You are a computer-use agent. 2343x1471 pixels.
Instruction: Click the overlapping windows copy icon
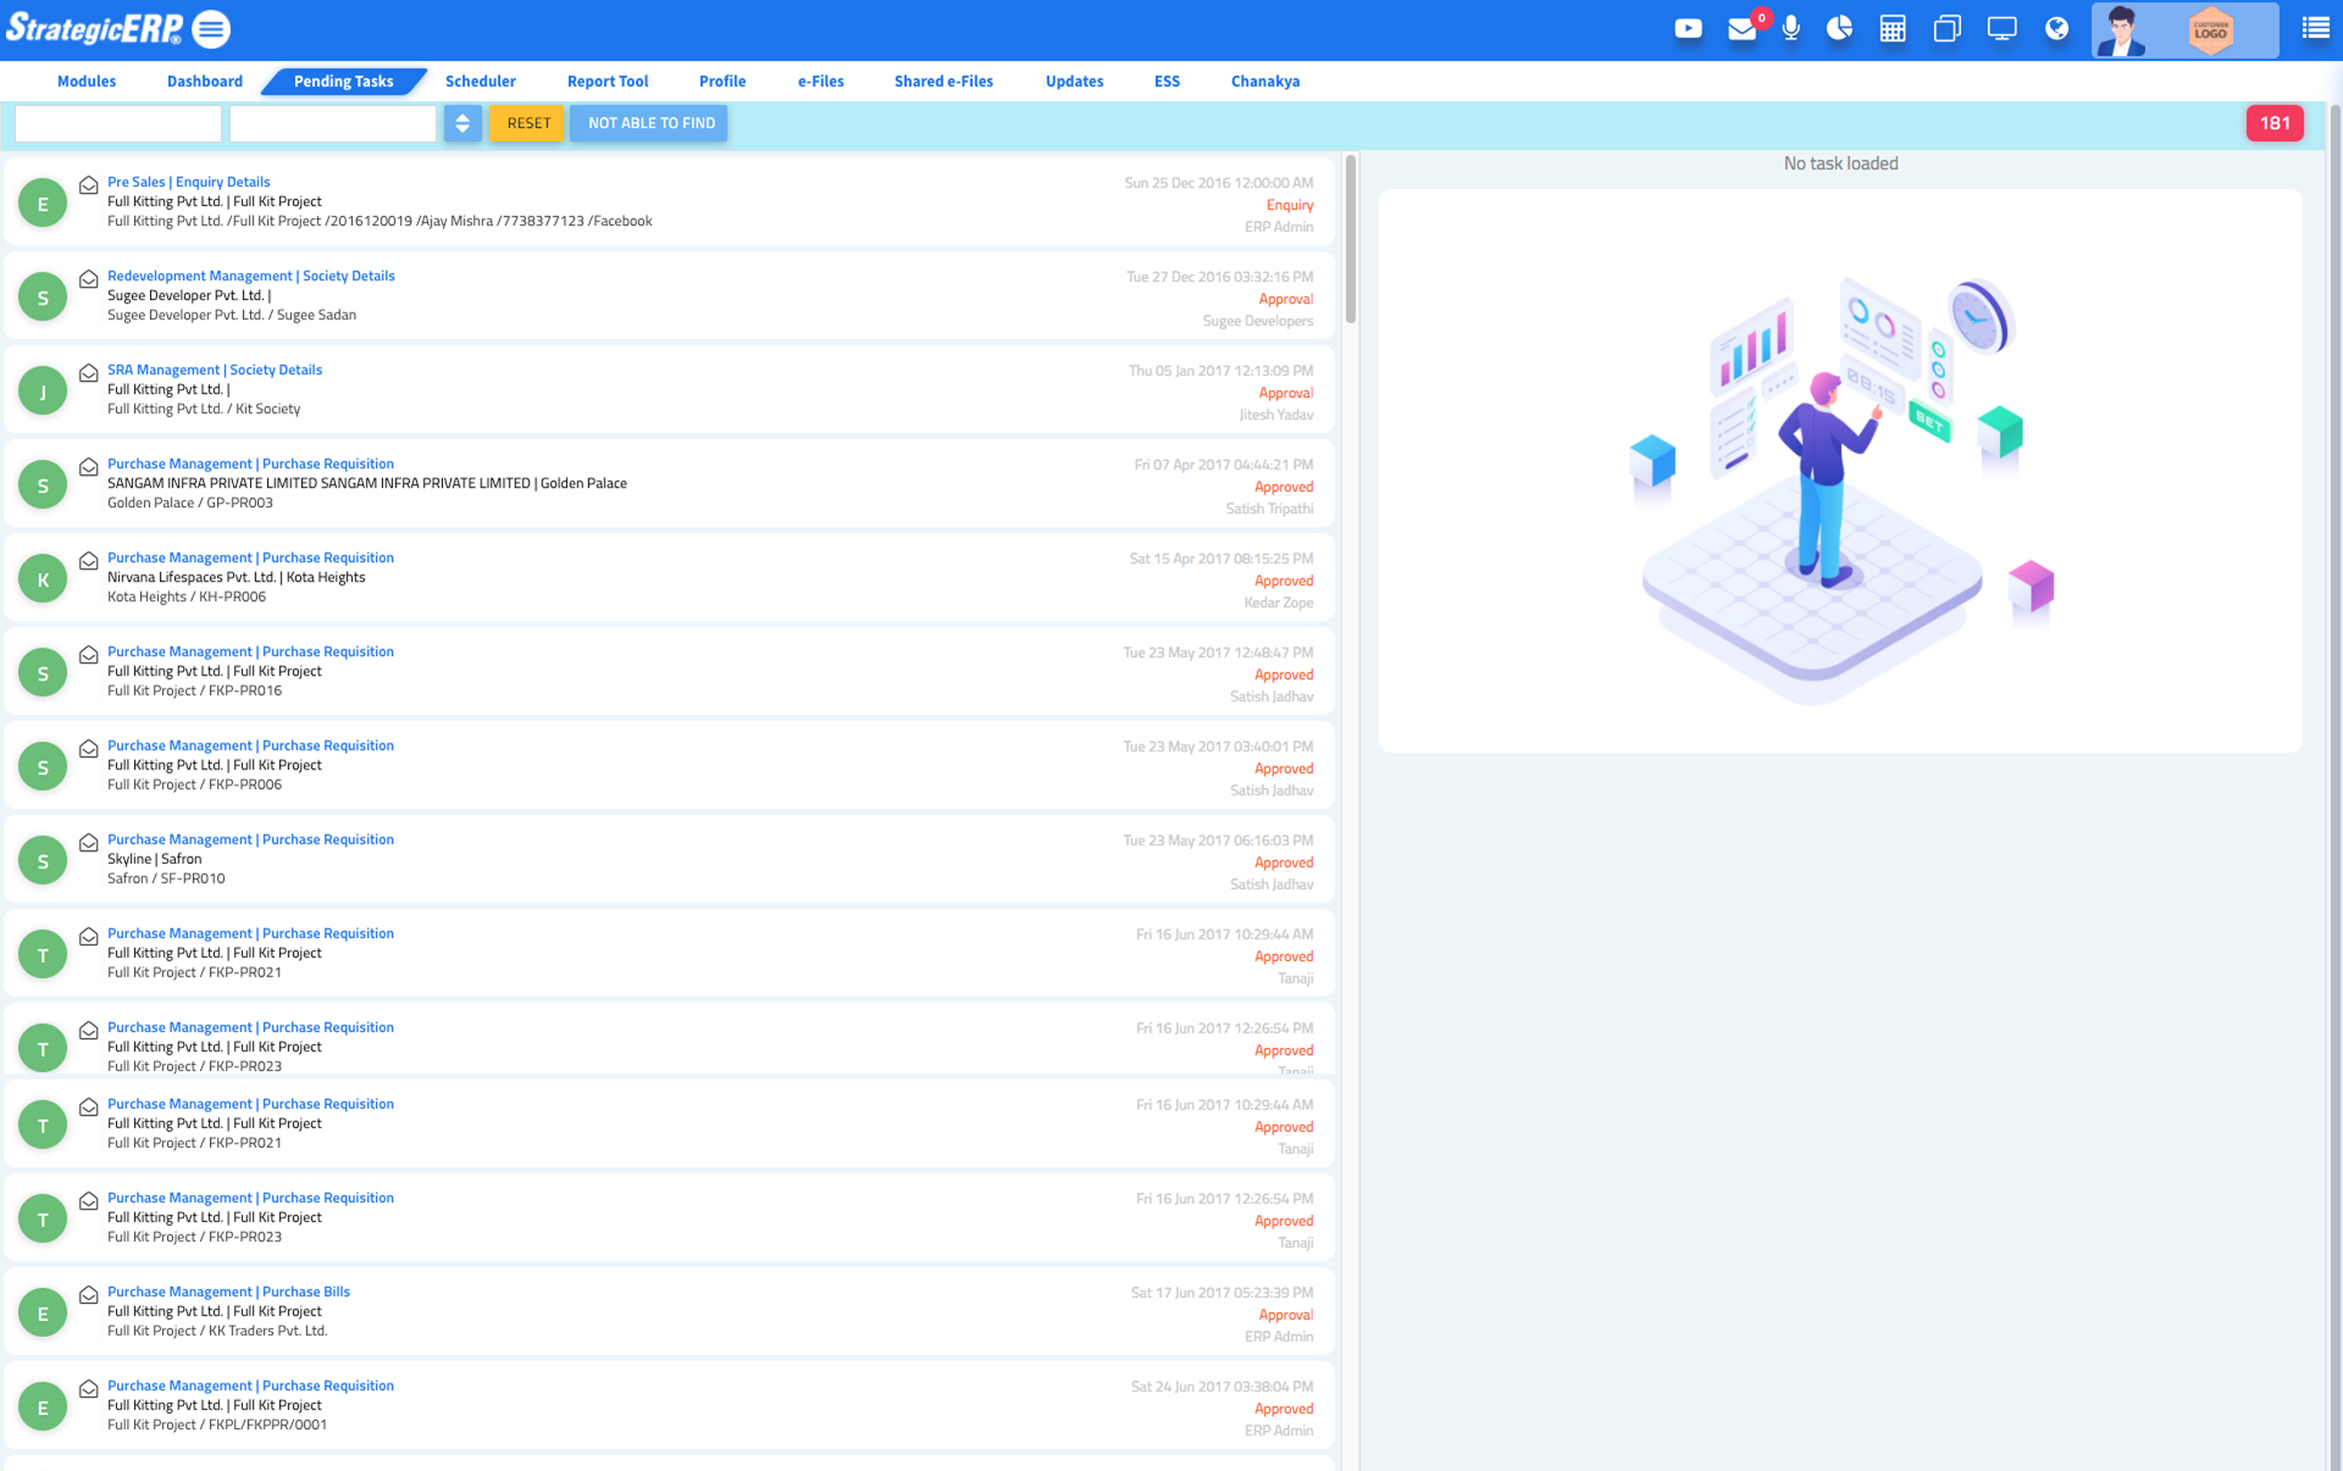click(1947, 29)
